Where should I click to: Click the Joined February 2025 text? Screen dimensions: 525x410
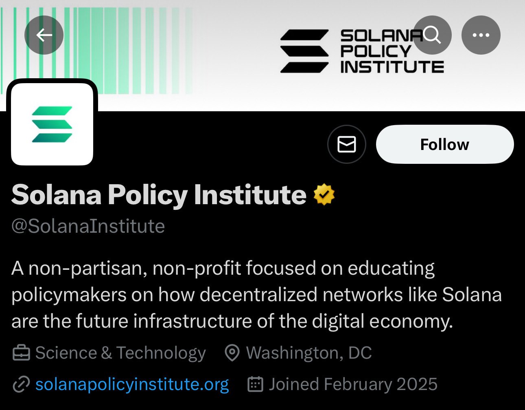pos(353,384)
